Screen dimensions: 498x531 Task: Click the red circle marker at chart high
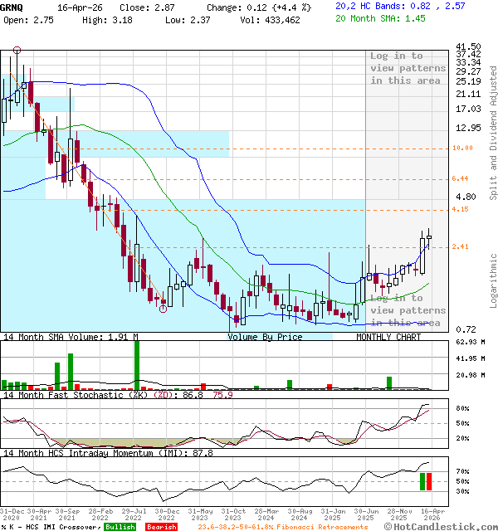(17, 51)
